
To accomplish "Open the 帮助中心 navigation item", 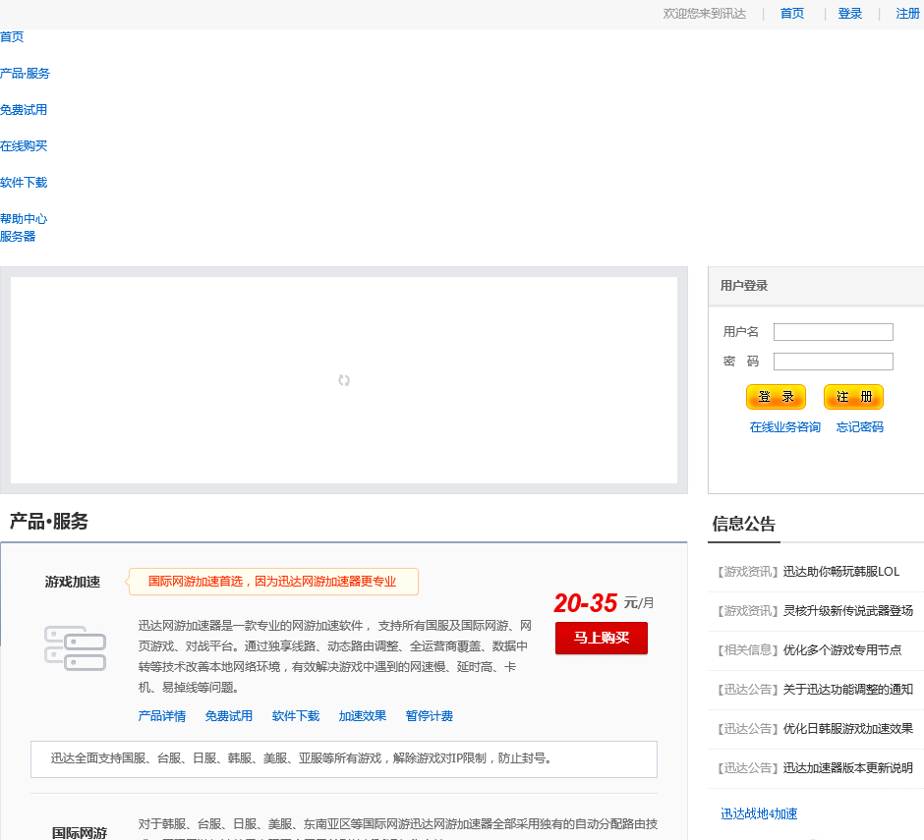I will [24, 219].
